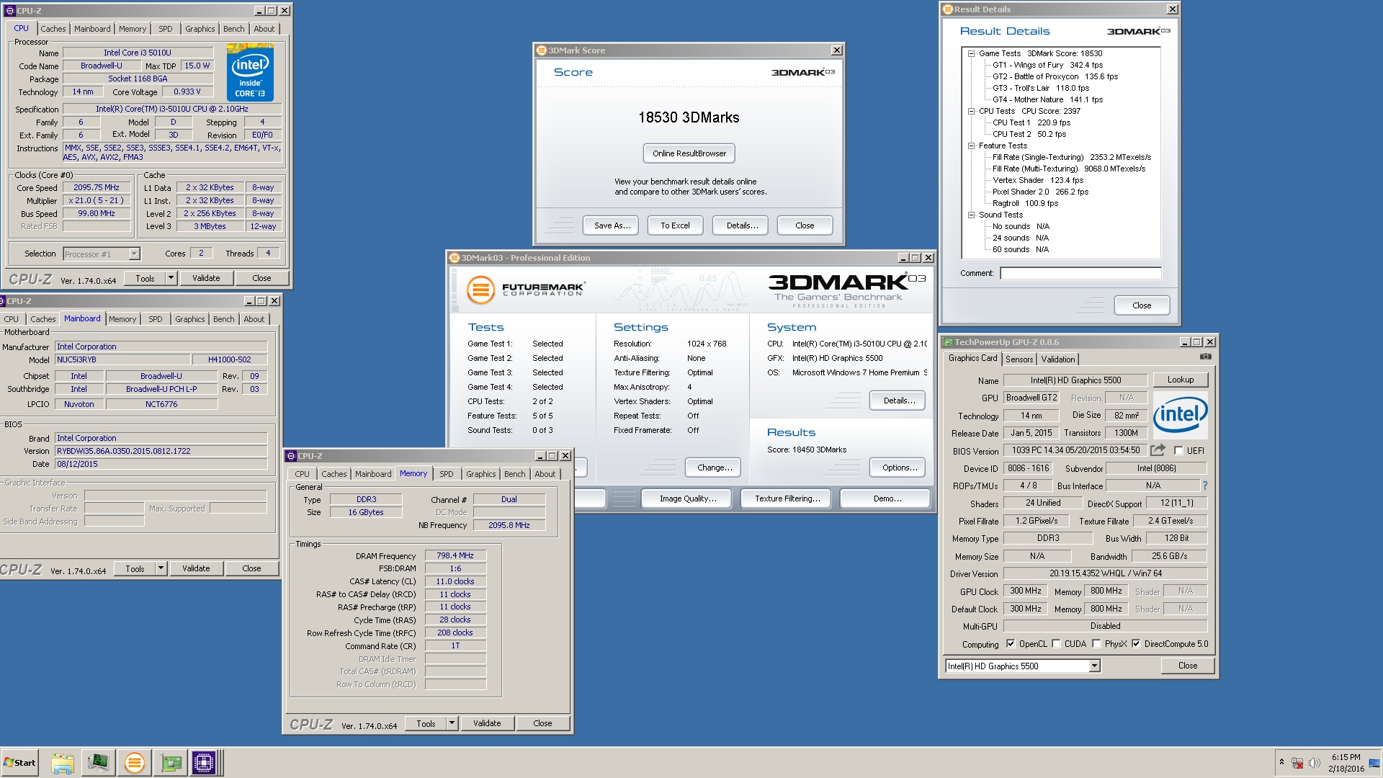Image resolution: width=1383 pixels, height=778 pixels.
Task: Click the Result Details window title icon
Action: pos(948,9)
